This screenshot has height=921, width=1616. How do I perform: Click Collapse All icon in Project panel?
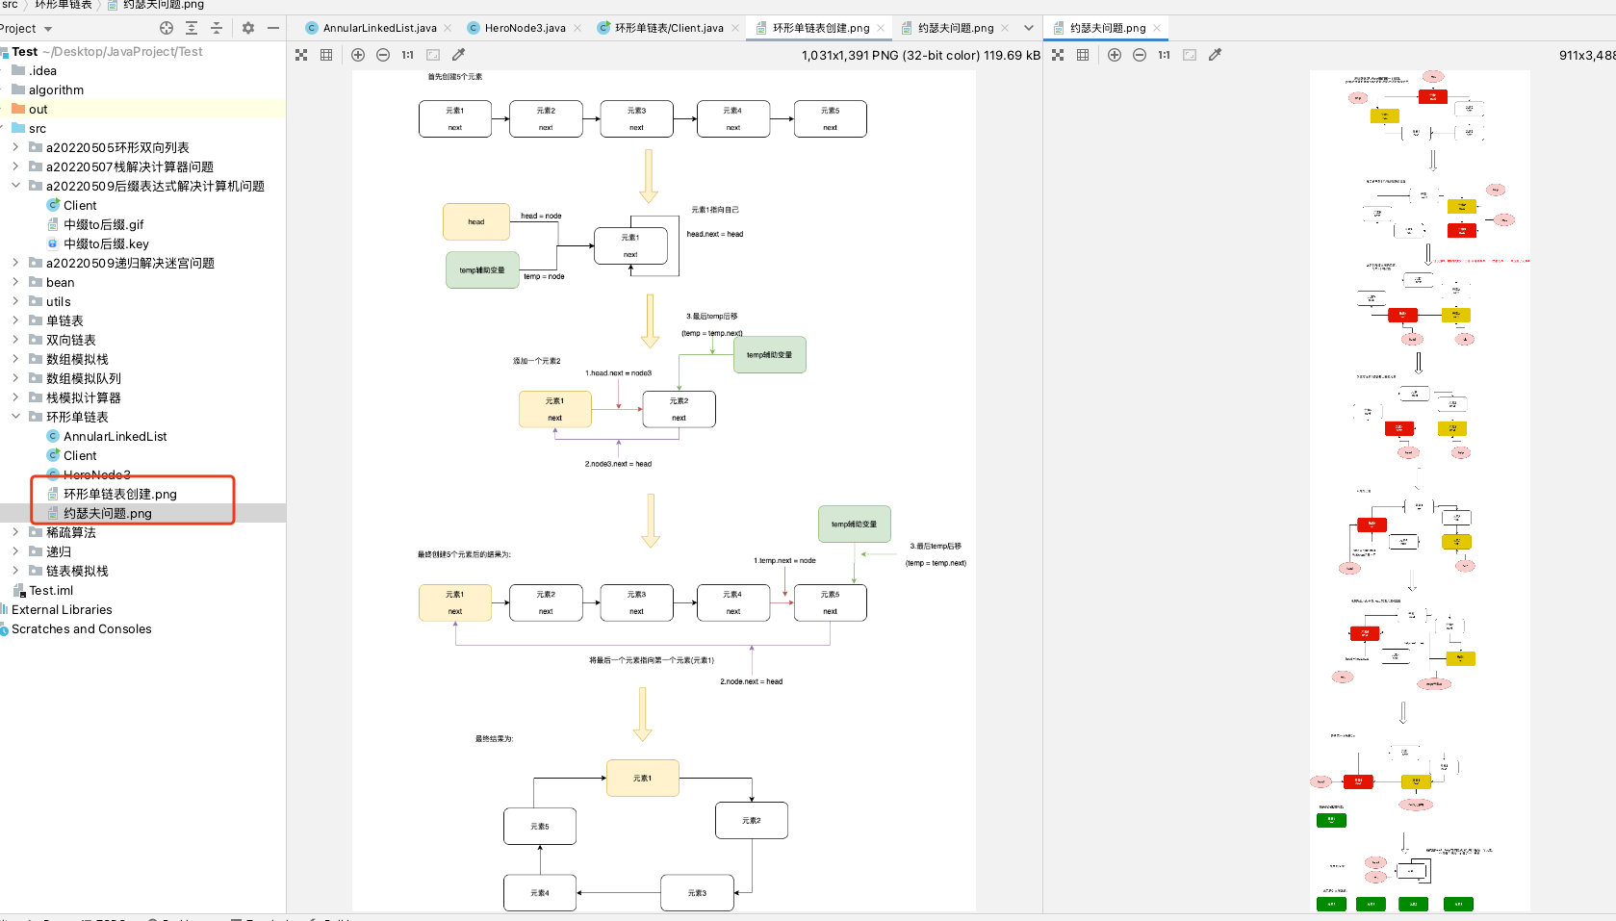coord(217,28)
